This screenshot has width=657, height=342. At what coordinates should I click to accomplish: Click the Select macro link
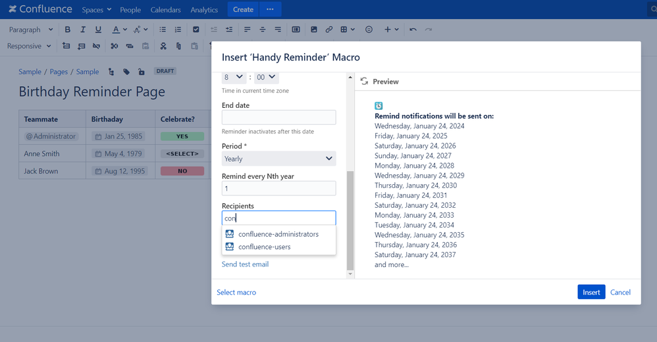(236, 292)
